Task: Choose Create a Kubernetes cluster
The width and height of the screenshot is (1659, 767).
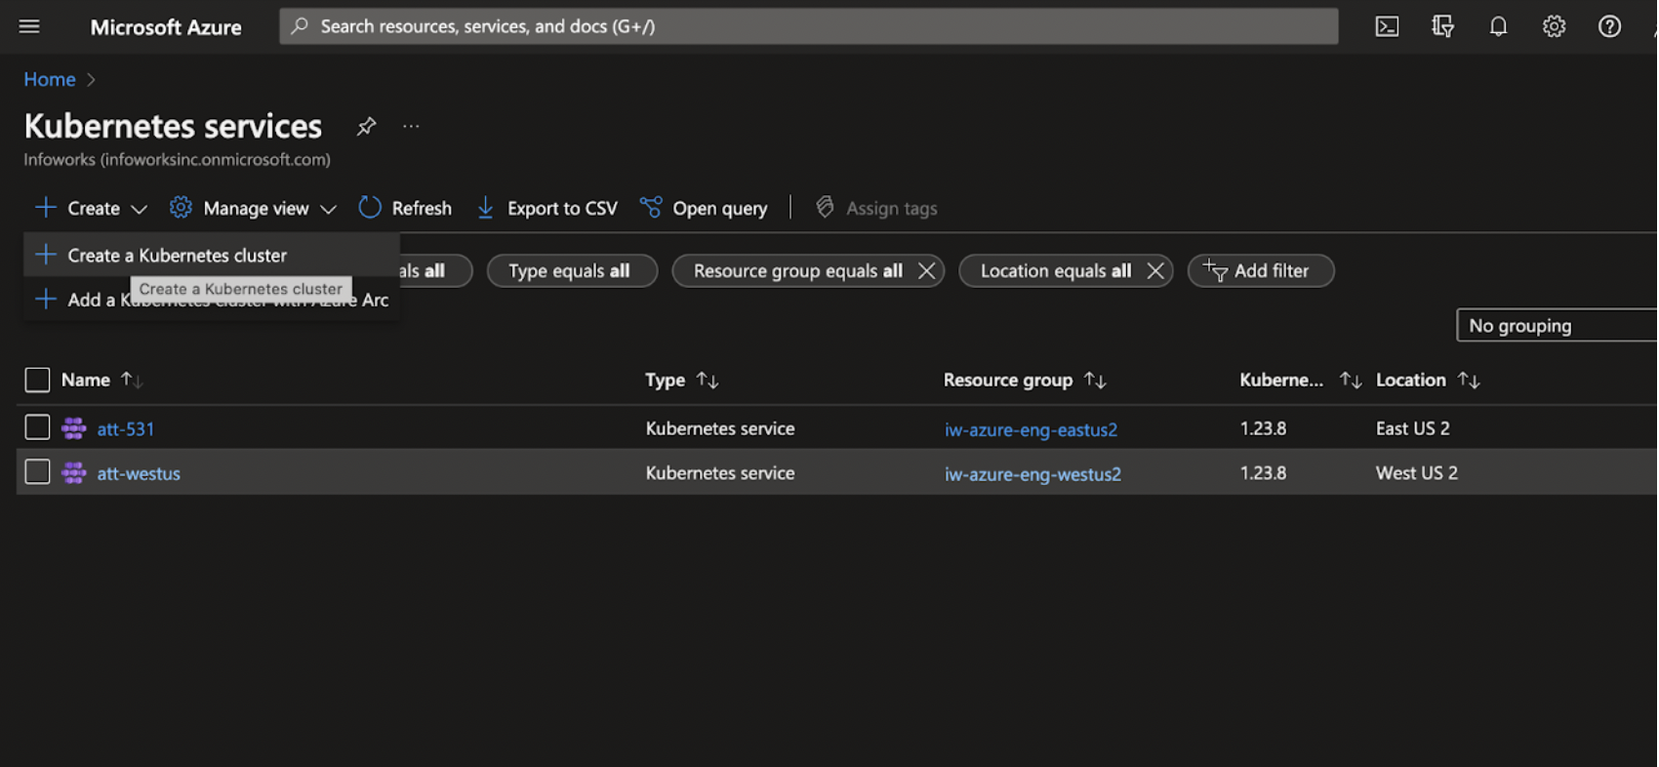Action: [212, 256]
